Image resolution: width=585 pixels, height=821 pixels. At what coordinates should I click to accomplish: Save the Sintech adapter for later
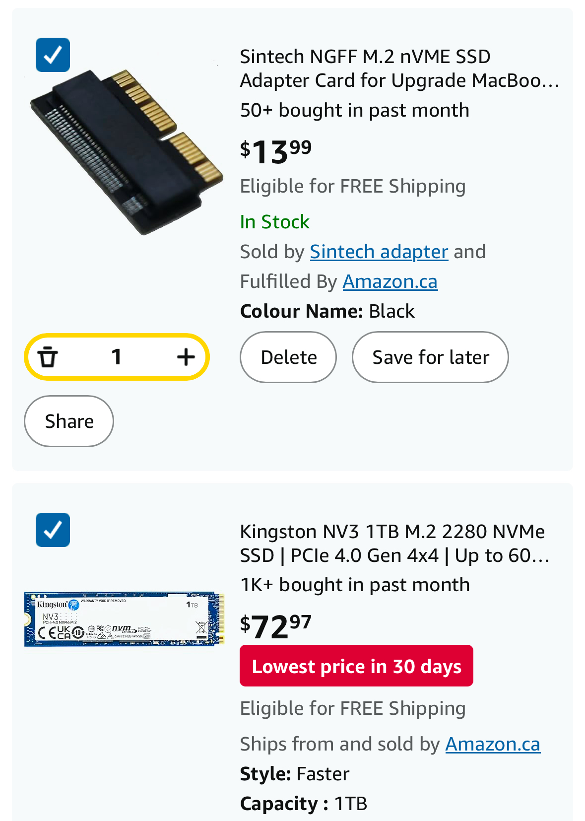(x=430, y=357)
